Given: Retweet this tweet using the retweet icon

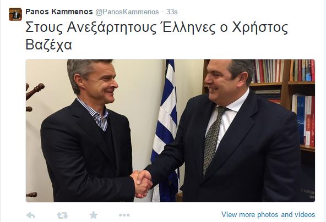Looking at the screenshot, I should click(62, 215).
